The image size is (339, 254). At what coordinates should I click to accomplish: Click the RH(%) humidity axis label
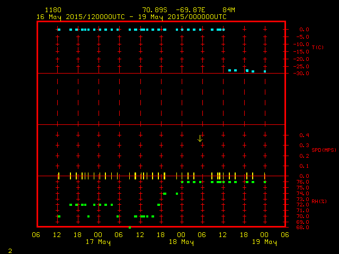coord(318,202)
